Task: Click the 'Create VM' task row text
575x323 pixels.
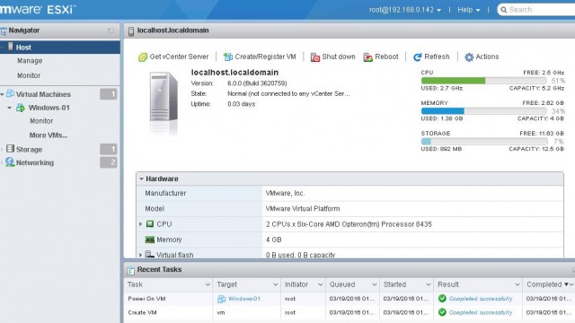Action: pyautogui.click(x=142, y=313)
